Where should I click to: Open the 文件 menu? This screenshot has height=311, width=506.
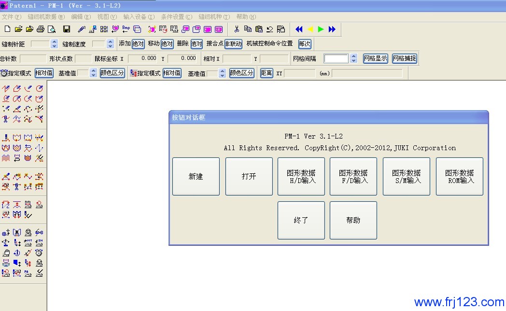tap(11, 17)
